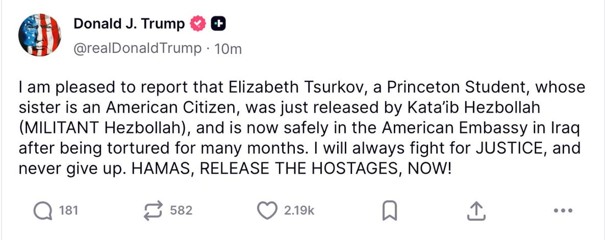Click the post's first line of text
The width and height of the screenshot is (605, 240).
301,88
